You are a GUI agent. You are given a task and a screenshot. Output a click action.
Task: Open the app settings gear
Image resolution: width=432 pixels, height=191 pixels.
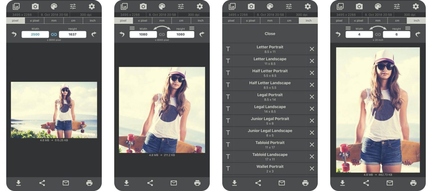(91, 6)
